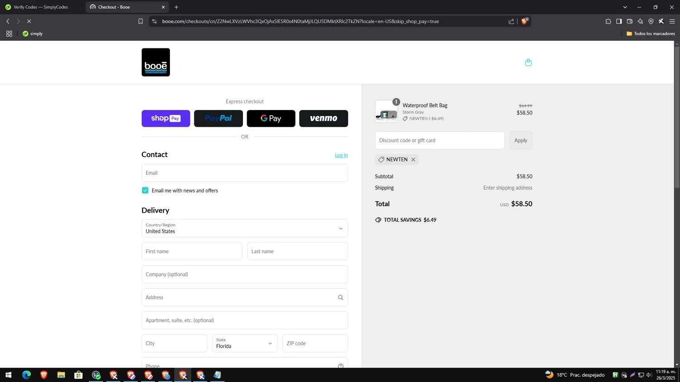
Task: Focus the Email input field
Action: [x=245, y=173]
